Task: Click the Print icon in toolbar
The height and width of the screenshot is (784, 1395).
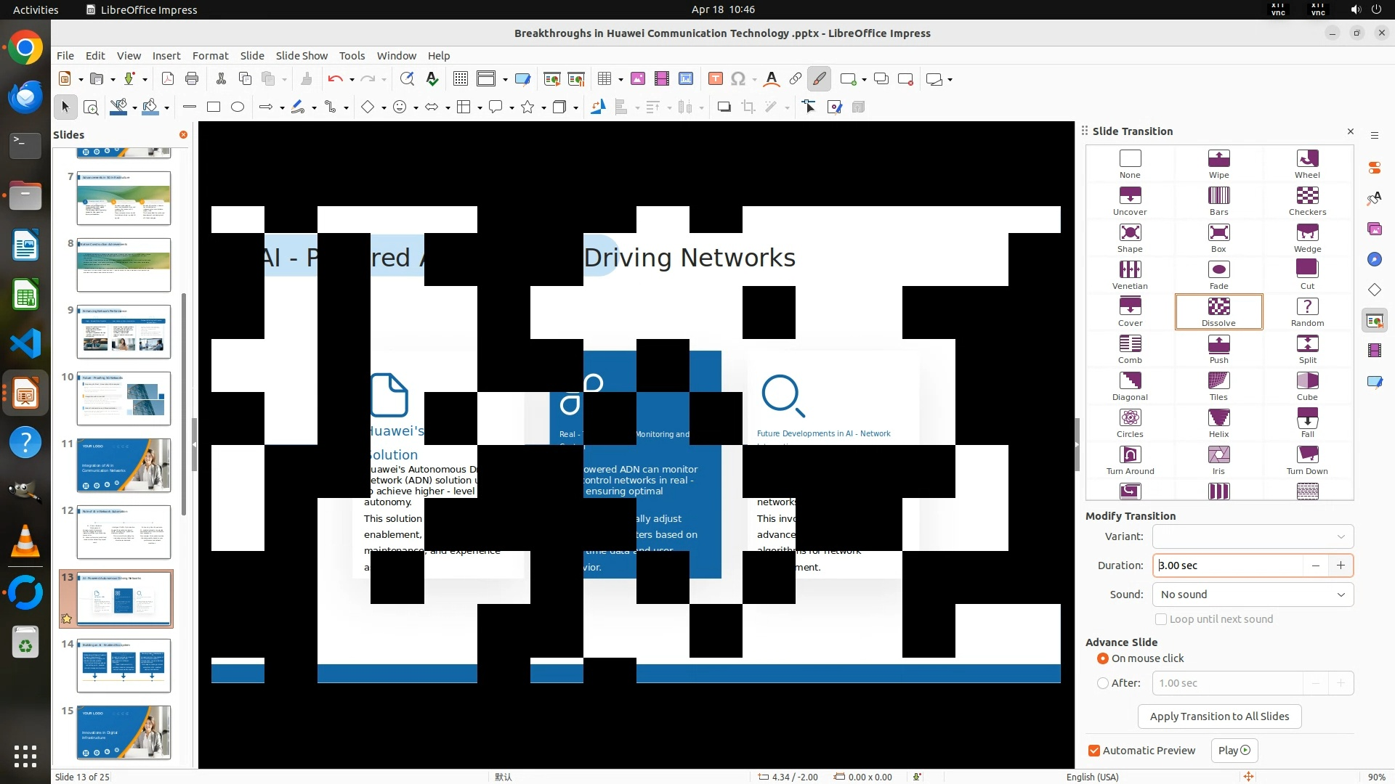Action: point(192,79)
